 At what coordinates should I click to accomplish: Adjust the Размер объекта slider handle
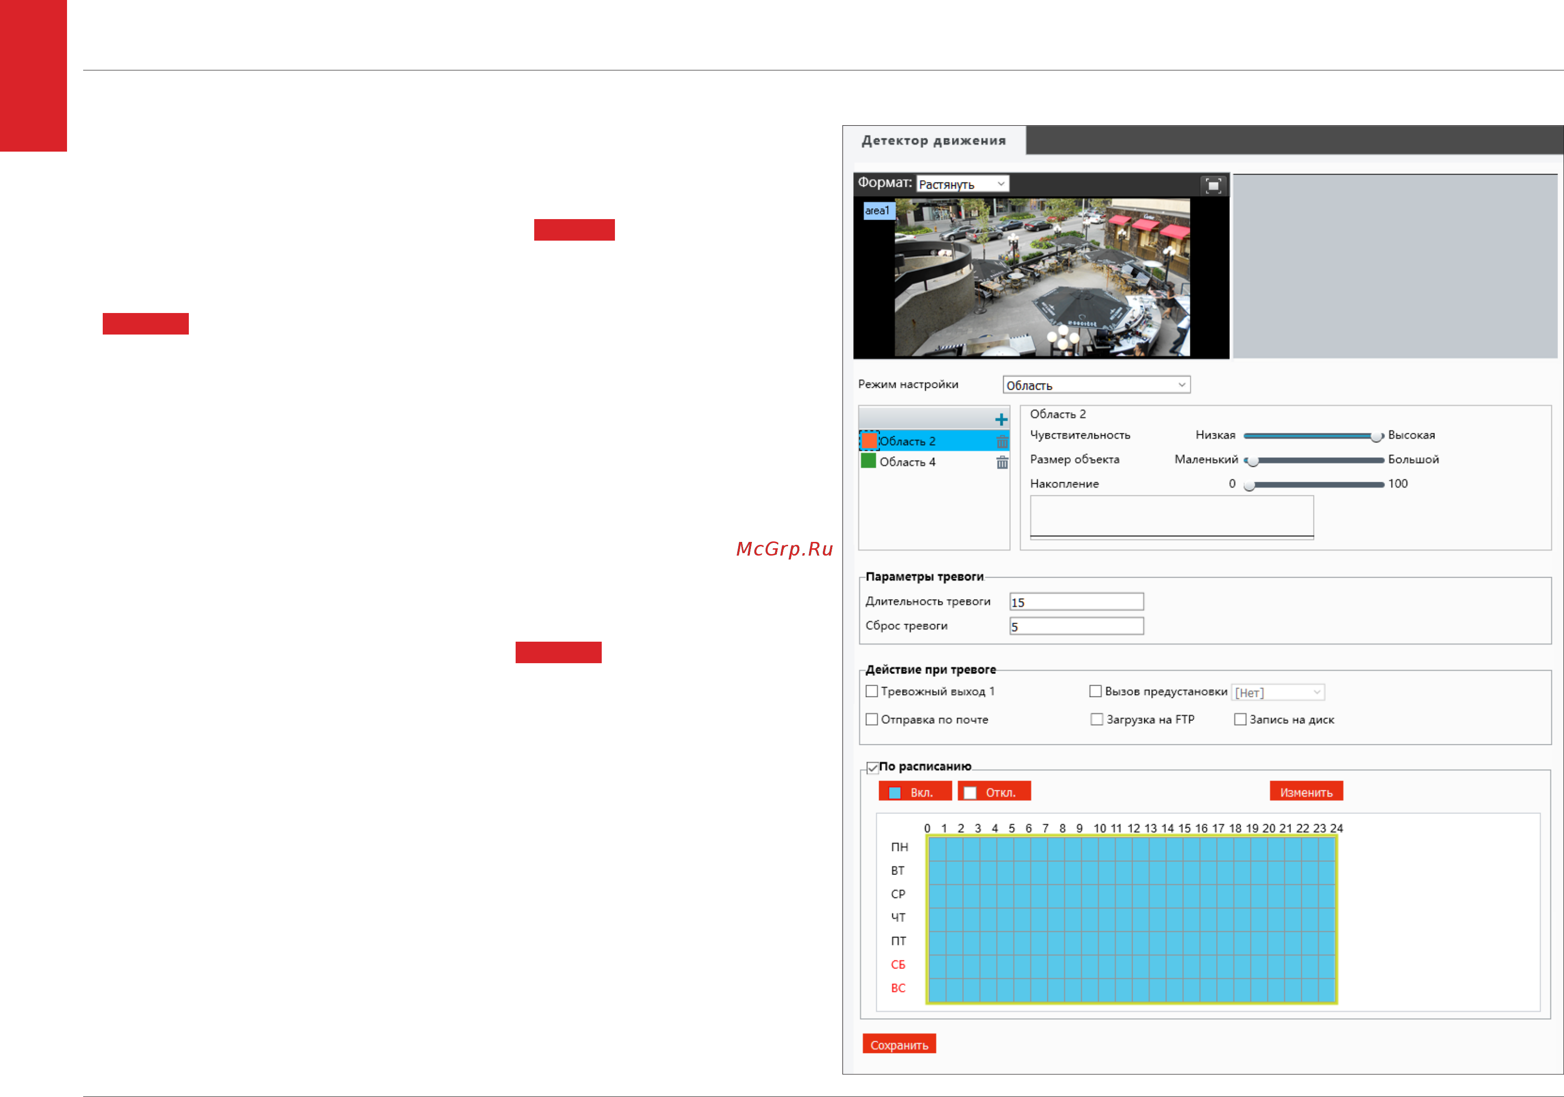(x=1252, y=460)
